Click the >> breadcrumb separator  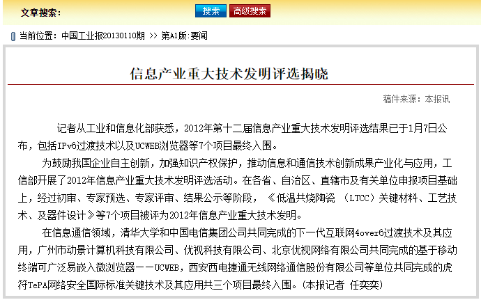(x=155, y=35)
